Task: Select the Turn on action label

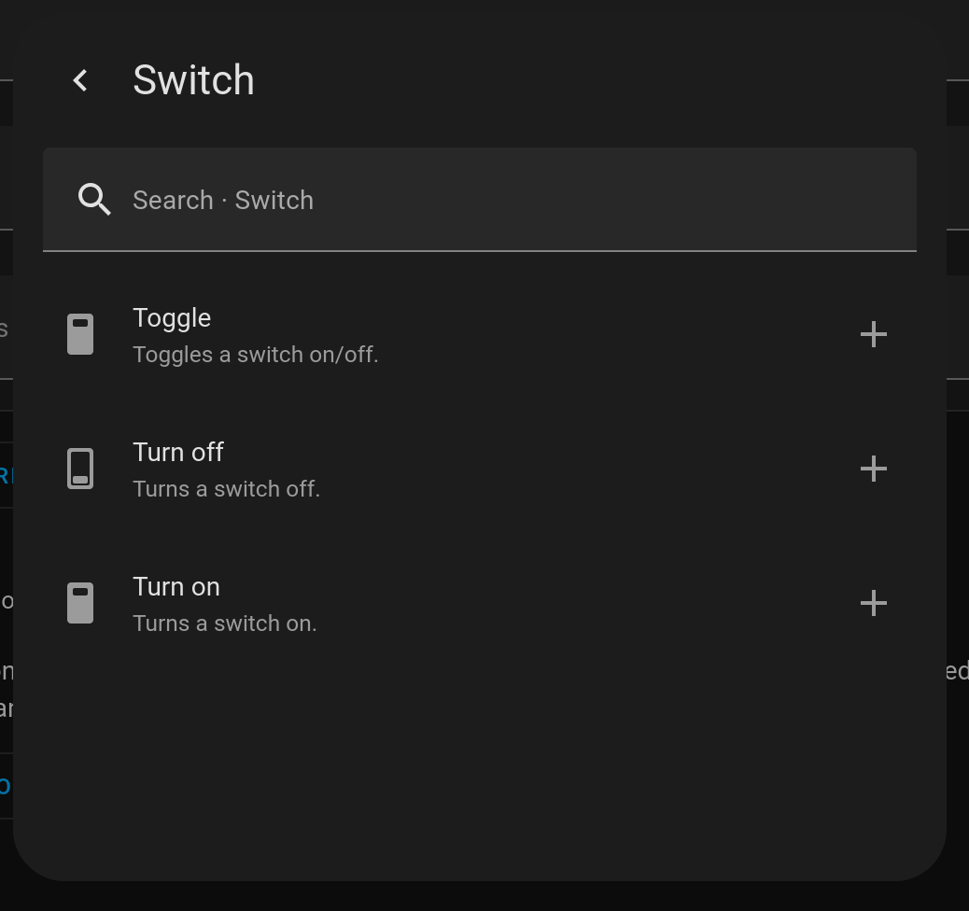Action: (176, 587)
